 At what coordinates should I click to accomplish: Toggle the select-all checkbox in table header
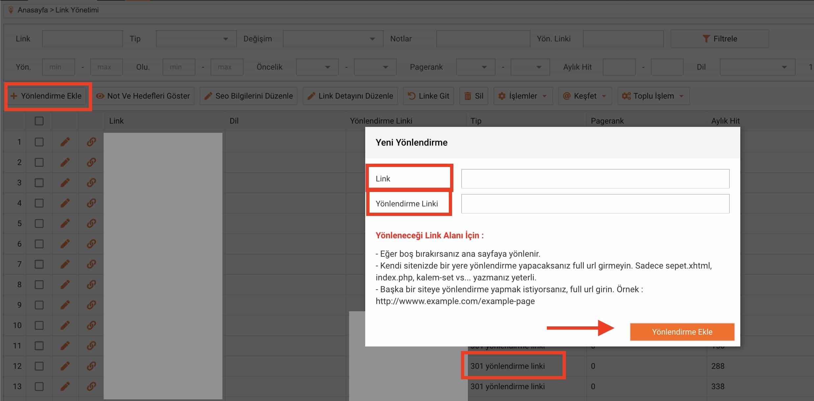(x=39, y=121)
